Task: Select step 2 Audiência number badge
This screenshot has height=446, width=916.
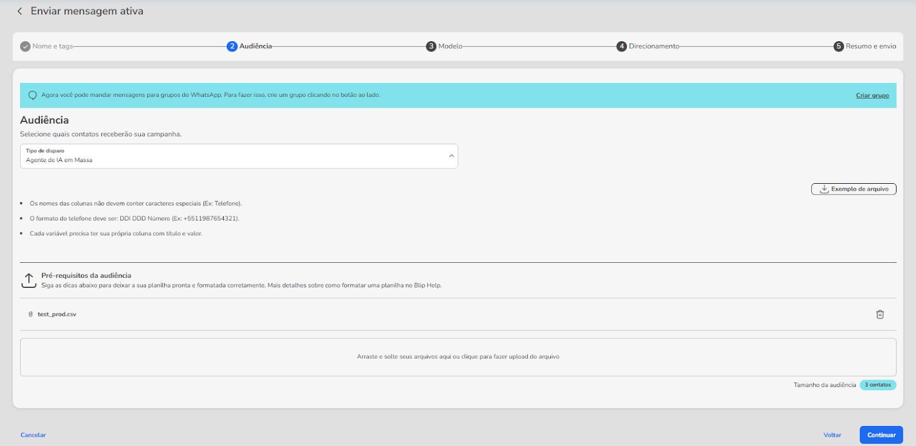Action: (x=232, y=46)
